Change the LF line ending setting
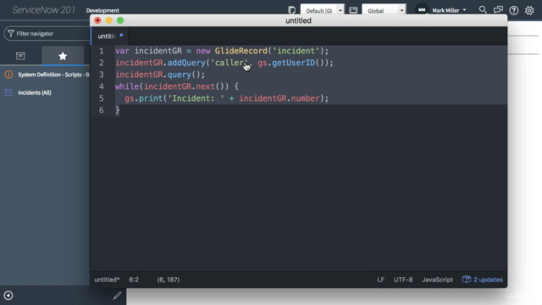 point(380,280)
